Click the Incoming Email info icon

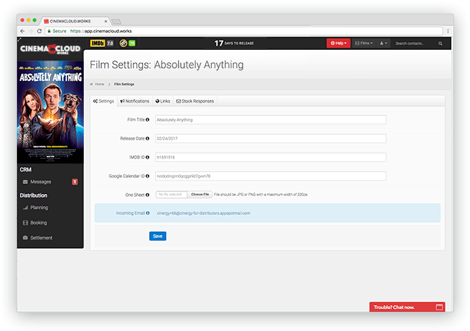click(x=148, y=212)
